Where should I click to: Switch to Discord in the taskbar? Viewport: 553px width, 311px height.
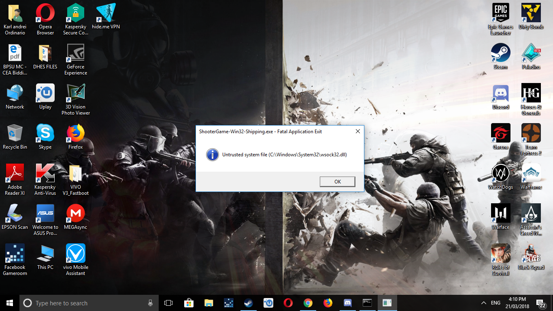pos(347,303)
